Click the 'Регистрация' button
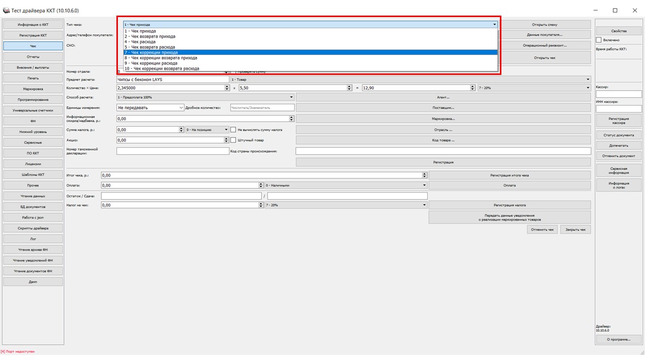The height and width of the screenshot is (362, 645). coord(443,162)
